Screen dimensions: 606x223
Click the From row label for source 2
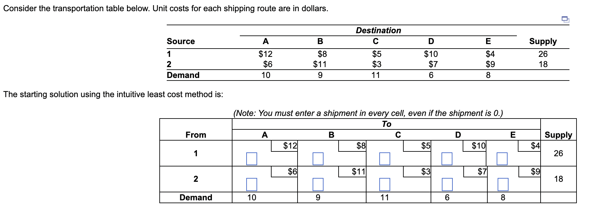[196, 179]
